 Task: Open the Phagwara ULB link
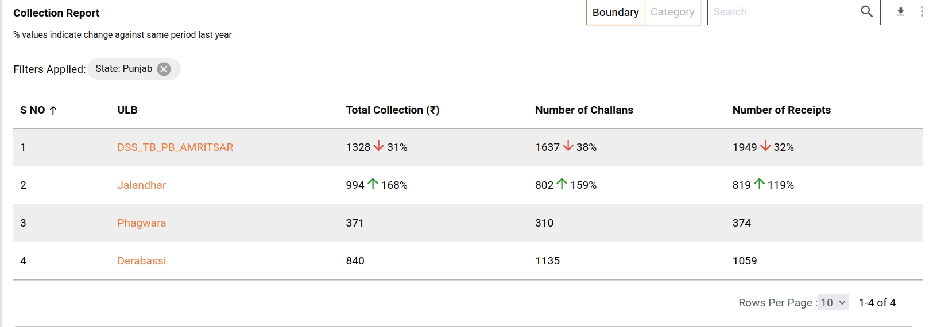141,223
